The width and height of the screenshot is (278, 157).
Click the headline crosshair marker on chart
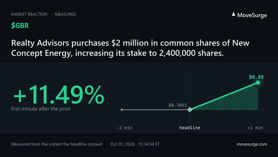(x=190, y=110)
